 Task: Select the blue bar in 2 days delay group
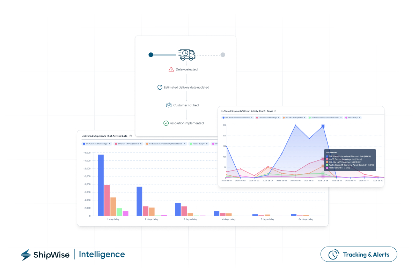[x=139, y=201]
